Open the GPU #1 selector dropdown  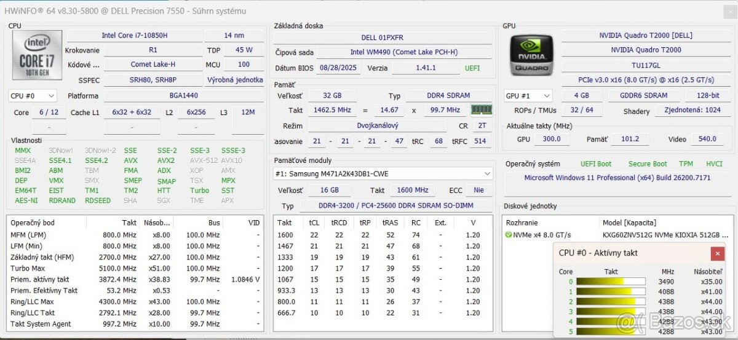[x=528, y=96]
